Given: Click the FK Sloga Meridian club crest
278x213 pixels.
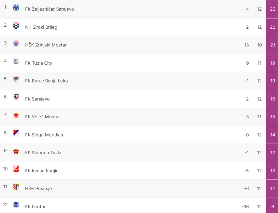Looking at the screenshot, I should 16,133.
